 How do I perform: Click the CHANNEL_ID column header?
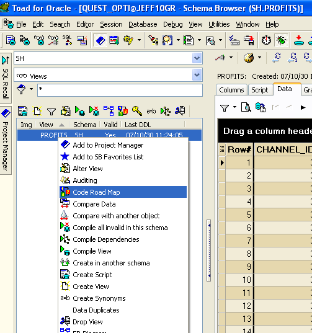pos(283,149)
